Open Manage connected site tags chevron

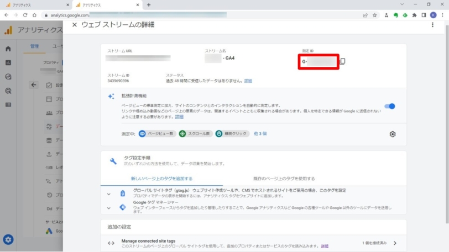pyautogui.click(x=395, y=243)
